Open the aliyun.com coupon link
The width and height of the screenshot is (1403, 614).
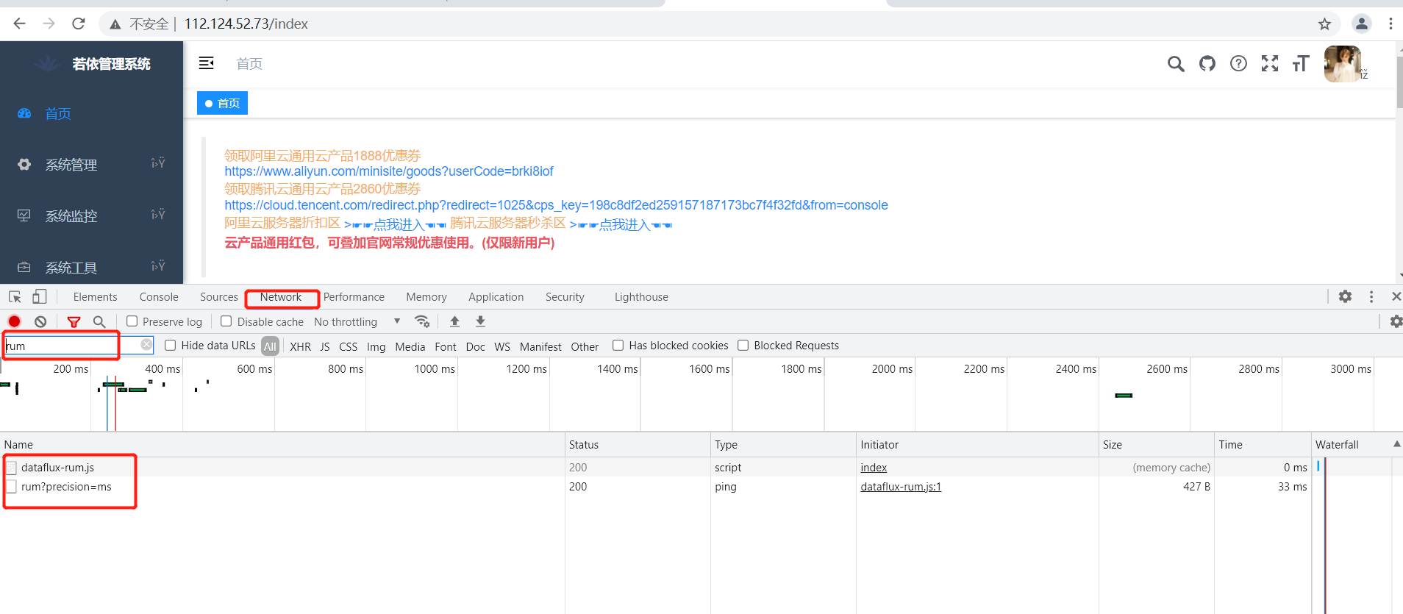coord(388,171)
